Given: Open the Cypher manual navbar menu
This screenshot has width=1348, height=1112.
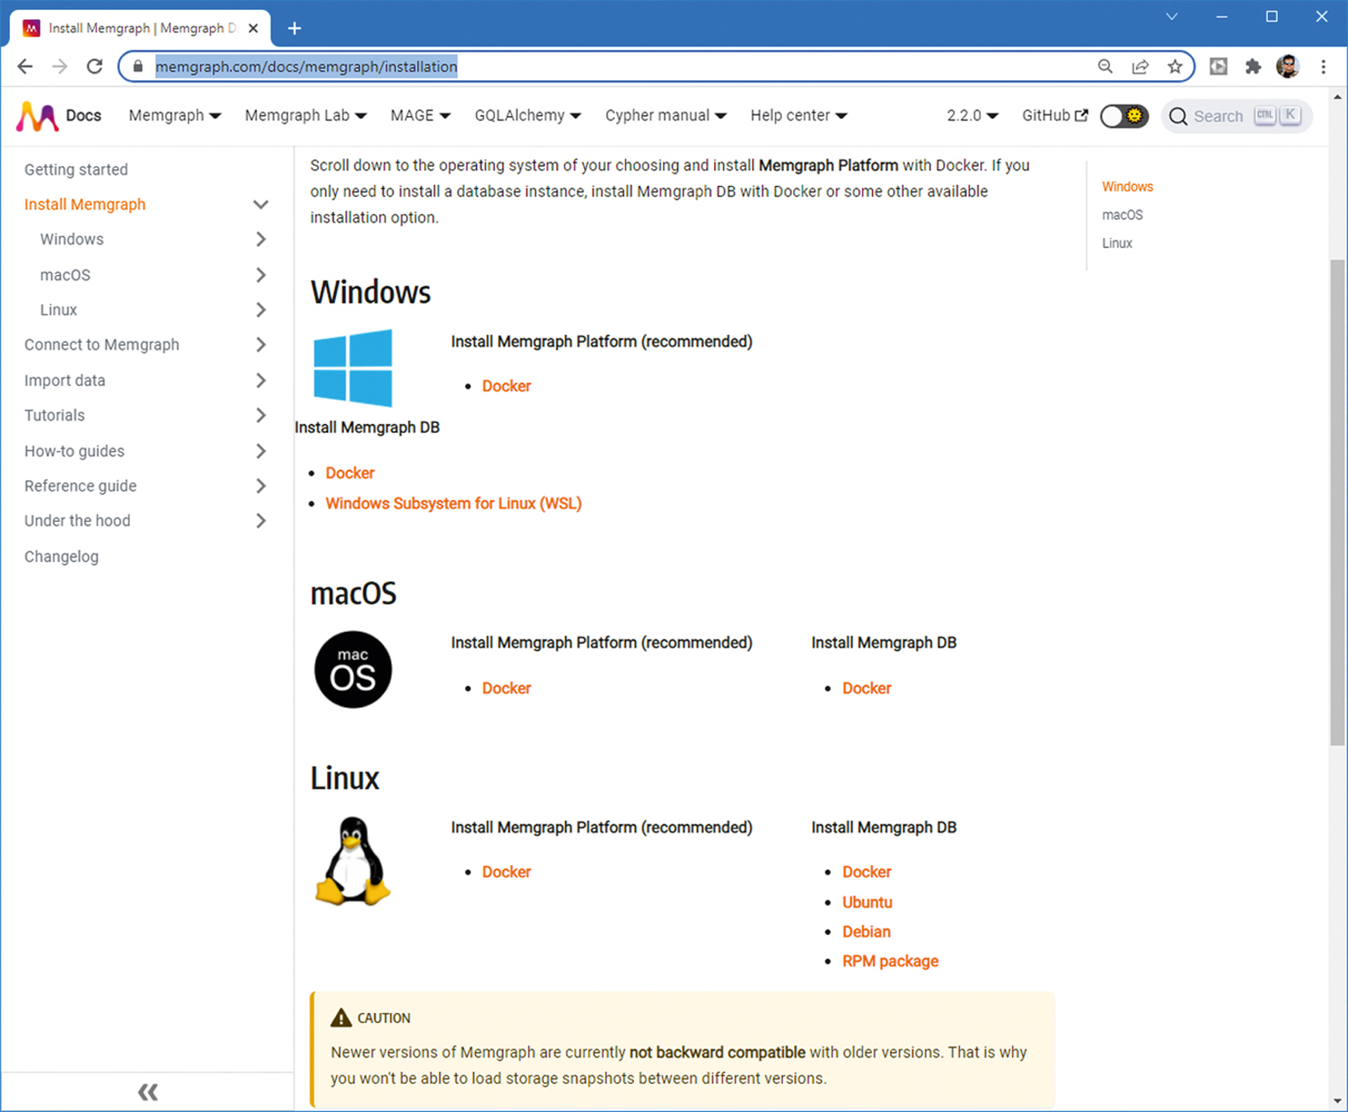Looking at the screenshot, I should pyautogui.click(x=665, y=116).
